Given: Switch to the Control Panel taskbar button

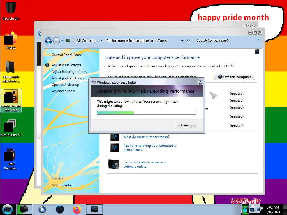Looking at the screenshot, I should (94, 209).
